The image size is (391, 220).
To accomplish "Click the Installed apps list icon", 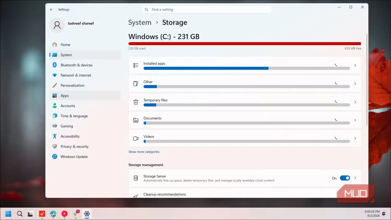I will click(x=136, y=65).
